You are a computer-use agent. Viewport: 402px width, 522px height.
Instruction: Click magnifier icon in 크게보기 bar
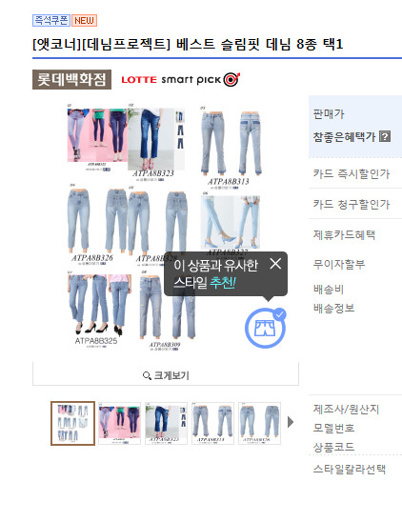147,376
